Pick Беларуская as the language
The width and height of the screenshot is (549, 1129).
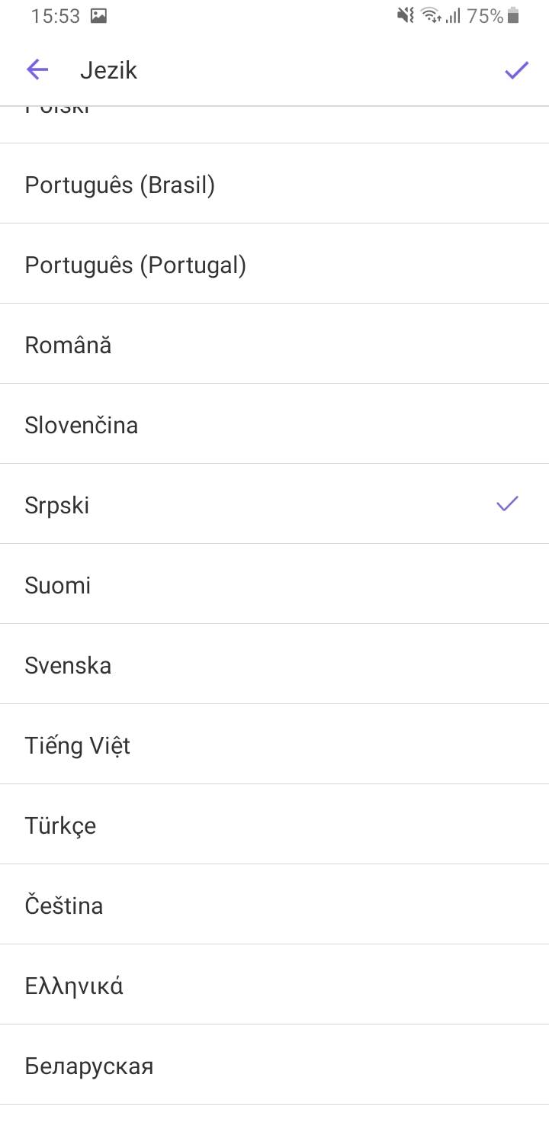[x=89, y=1066]
